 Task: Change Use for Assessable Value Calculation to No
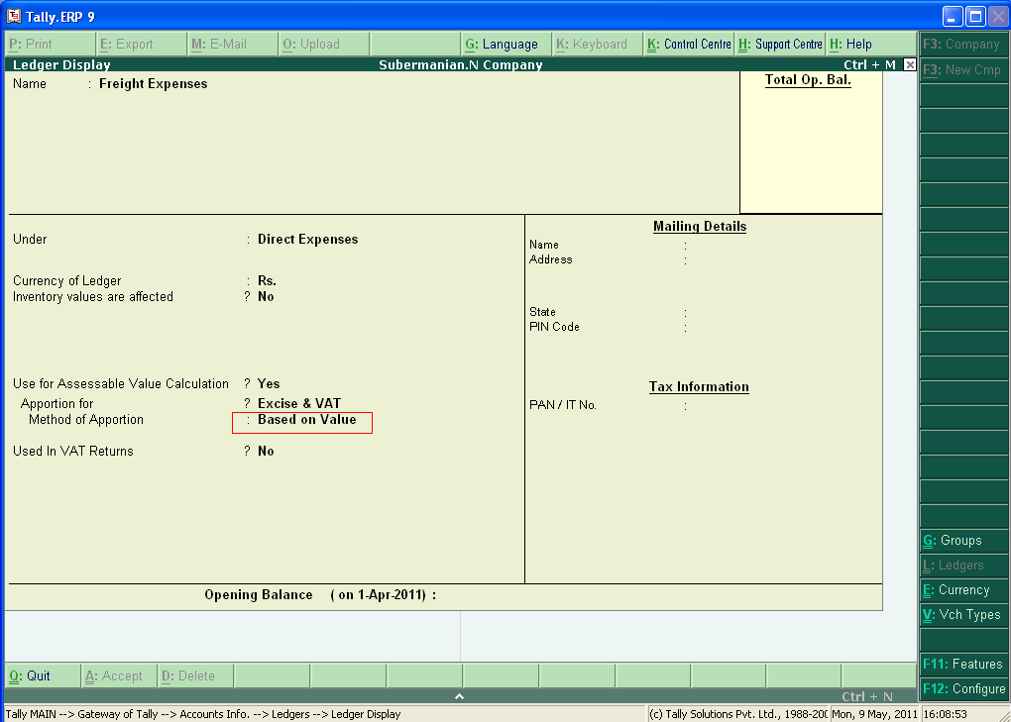pyautogui.click(x=267, y=383)
